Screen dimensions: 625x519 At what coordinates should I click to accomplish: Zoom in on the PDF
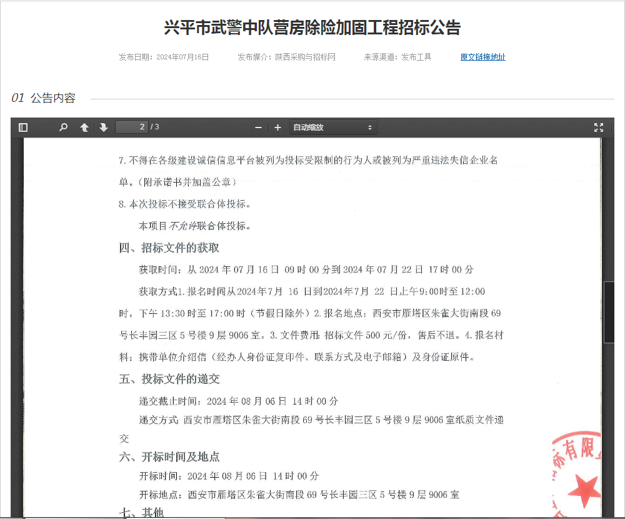coord(278,128)
